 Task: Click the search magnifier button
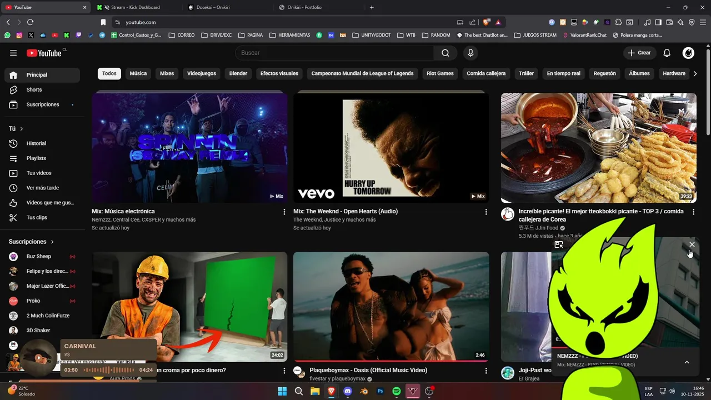(x=445, y=53)
